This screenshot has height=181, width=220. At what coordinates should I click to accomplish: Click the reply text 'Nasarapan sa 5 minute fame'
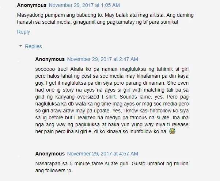(112, 167)
